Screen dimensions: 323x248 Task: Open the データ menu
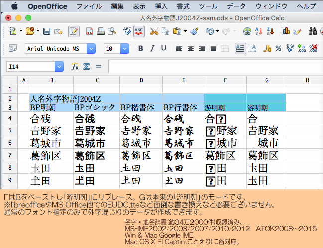point(236,6)
